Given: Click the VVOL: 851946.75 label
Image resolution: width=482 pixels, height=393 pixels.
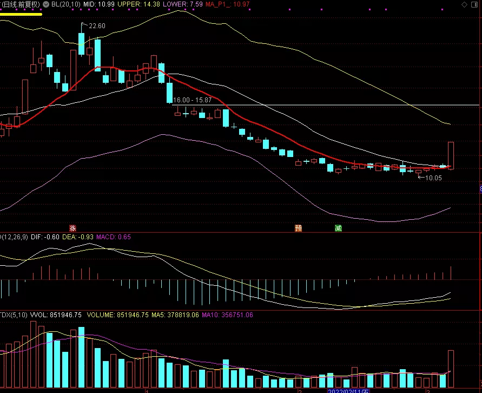Looking at the screenshot, I should (x=56, y=315).
